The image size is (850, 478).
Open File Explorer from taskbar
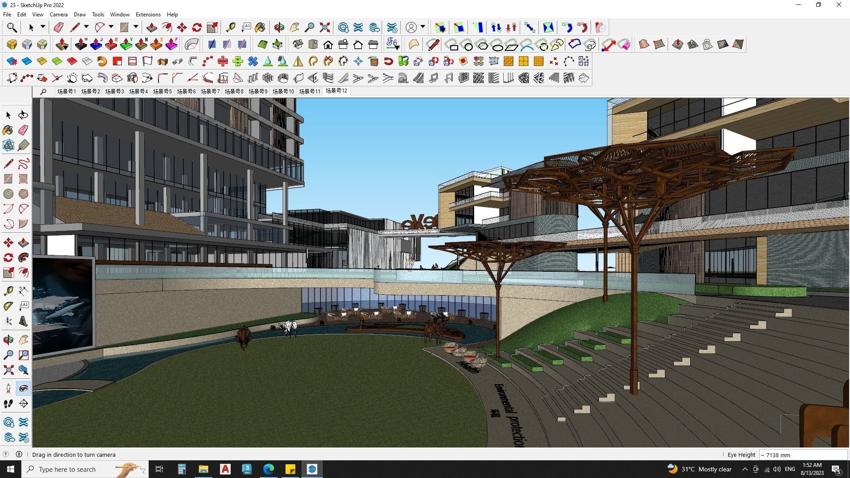[203, 469]
